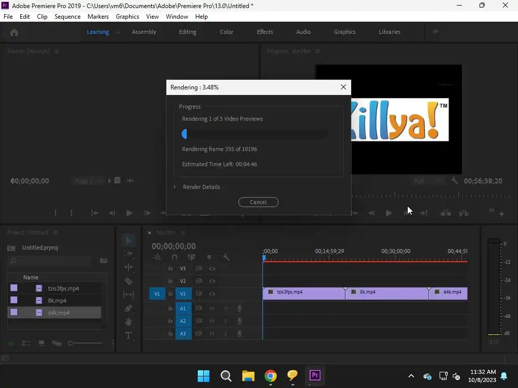Open Program Monitor settings wrench

tap(455, 180)
